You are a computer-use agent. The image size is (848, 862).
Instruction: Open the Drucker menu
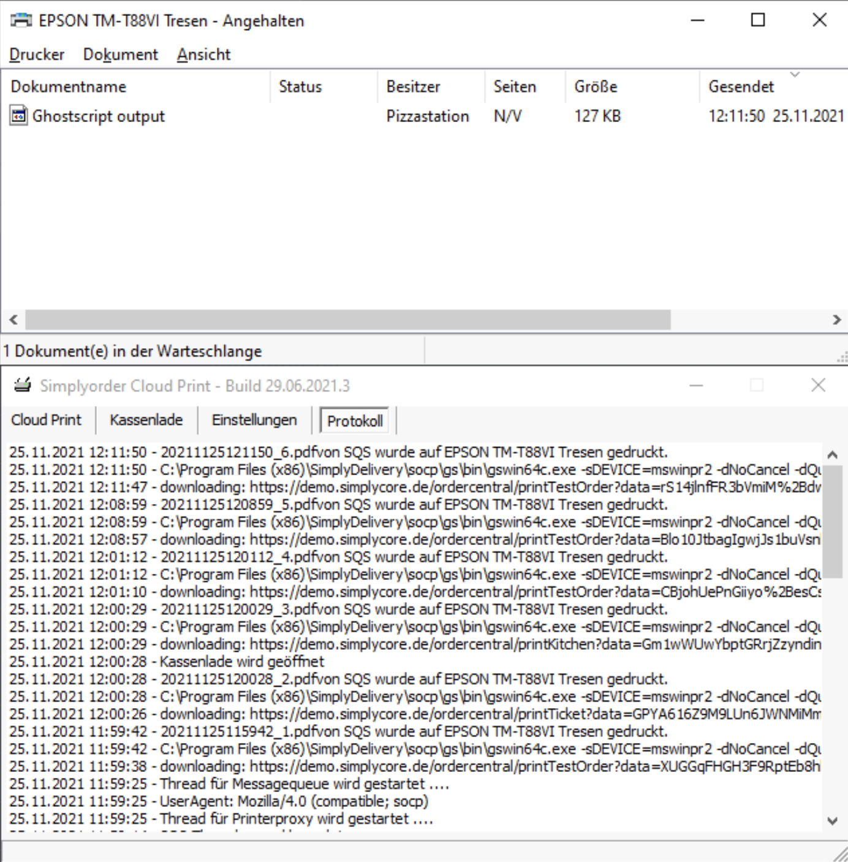37,55
